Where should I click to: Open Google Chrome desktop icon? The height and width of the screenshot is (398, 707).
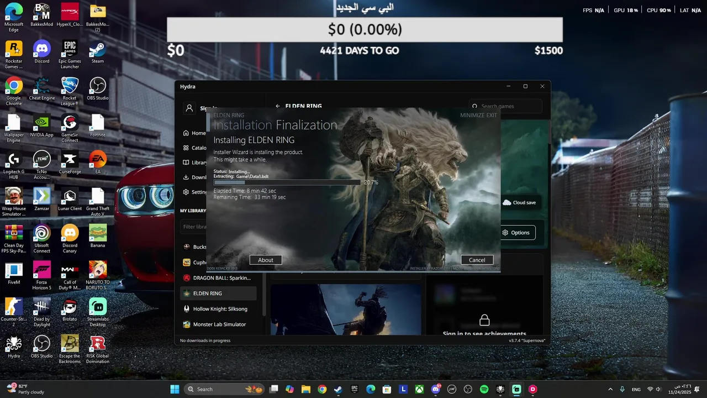14,91
